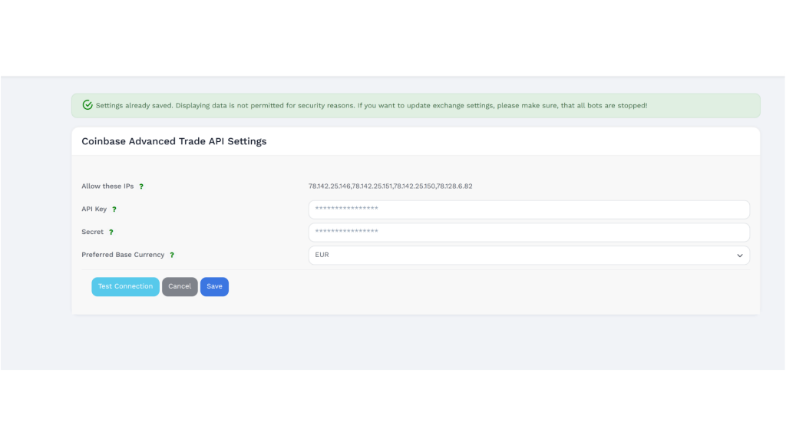Open the EUR base currency dropdown

point(529,255)
